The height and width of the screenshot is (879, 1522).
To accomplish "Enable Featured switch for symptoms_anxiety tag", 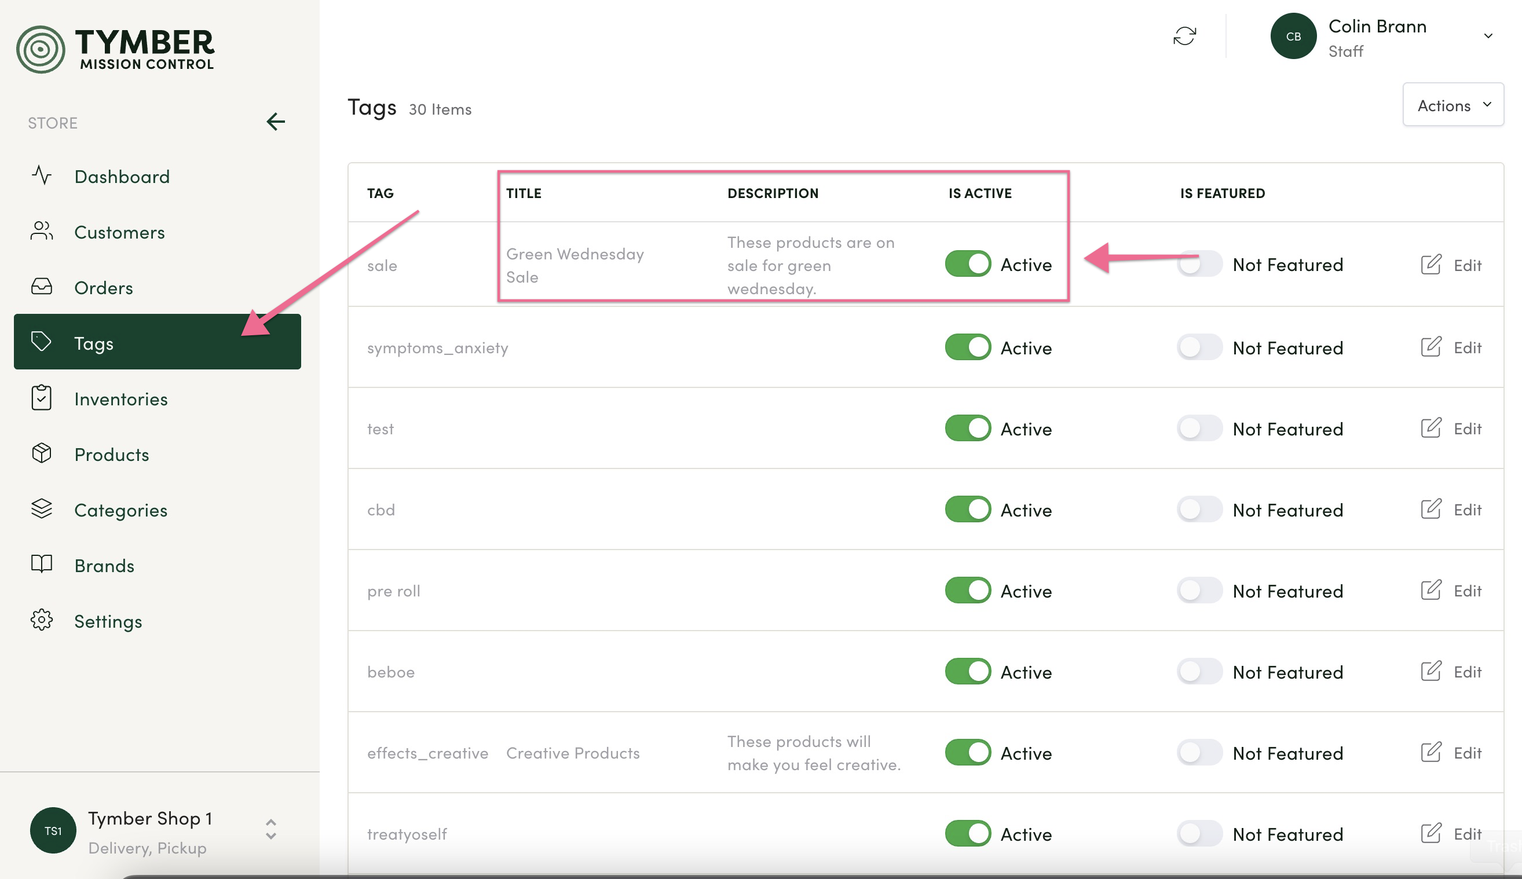I will pos(1199,347).
